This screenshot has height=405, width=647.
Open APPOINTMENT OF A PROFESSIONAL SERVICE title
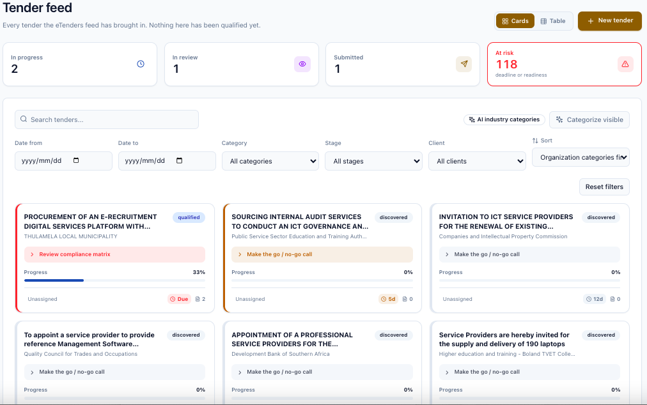(x=292, y=339)
